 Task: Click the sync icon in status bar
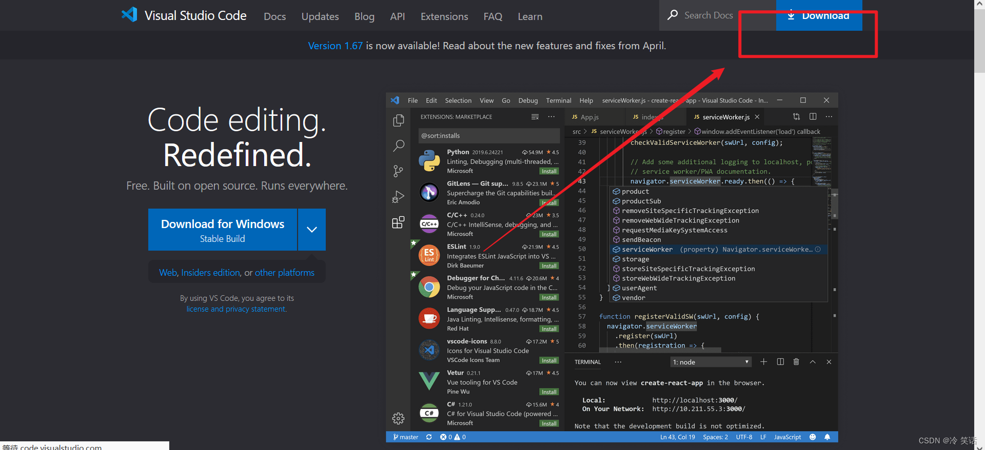tap(429, 437)
